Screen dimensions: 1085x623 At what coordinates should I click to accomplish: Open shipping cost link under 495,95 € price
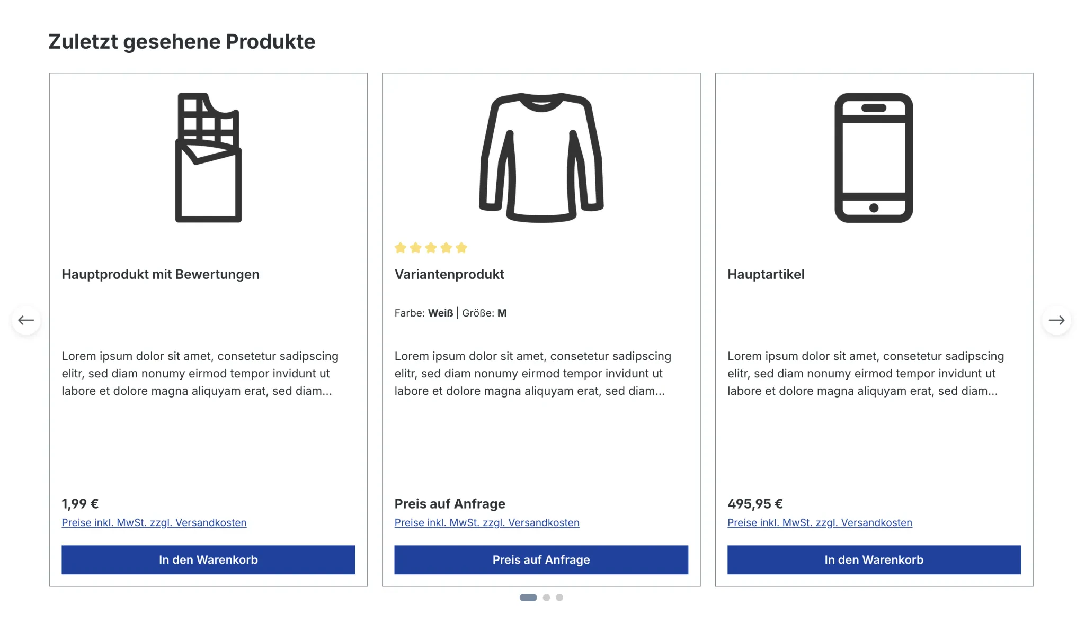coord(820,523)
